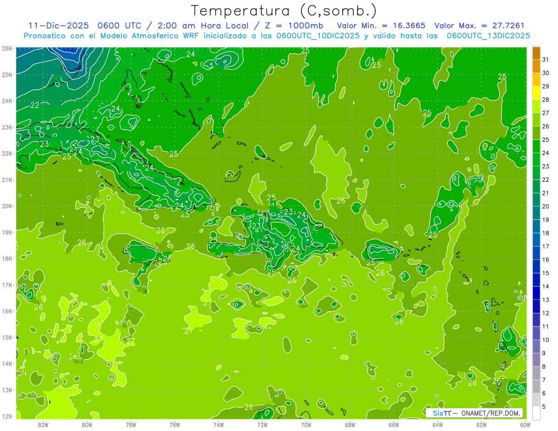Image resolution: width=558 pixels, height=431 pixels.
Task: Pick the white swatch below the 5 label
Action: 536,413
